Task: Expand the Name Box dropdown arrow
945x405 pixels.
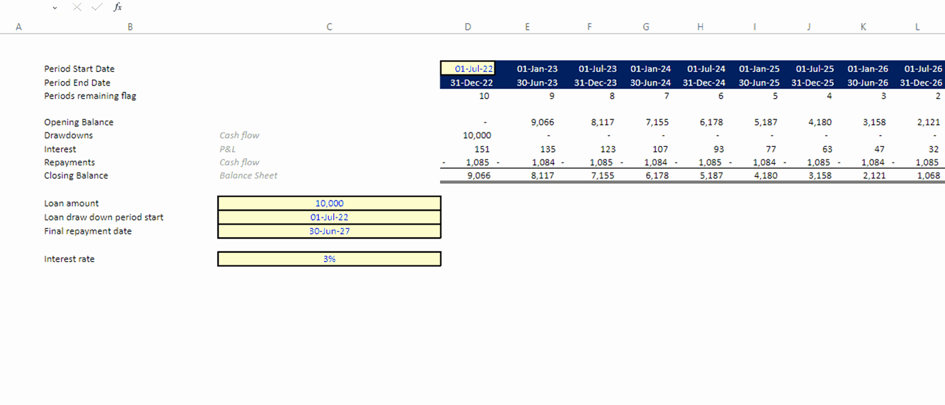Action: 55,8
